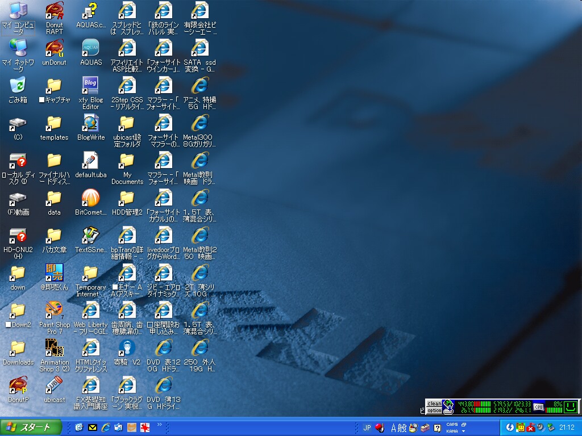Screen dimensions: 582x436
Task: Select the ローカル ディスク (I) drive shortcut
Action: [18, 168]
